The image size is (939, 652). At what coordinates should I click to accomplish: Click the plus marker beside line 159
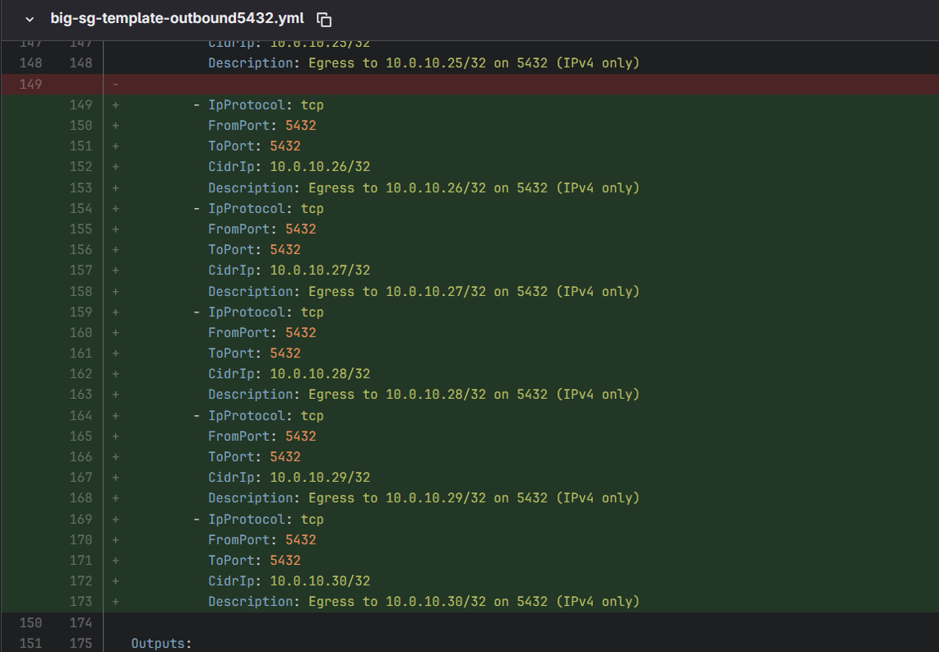pos(114,312)
